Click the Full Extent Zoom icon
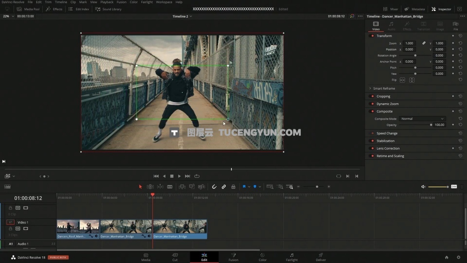Image resolution: width=467 pixels, height=263 pixels. (x=270, y=187)
